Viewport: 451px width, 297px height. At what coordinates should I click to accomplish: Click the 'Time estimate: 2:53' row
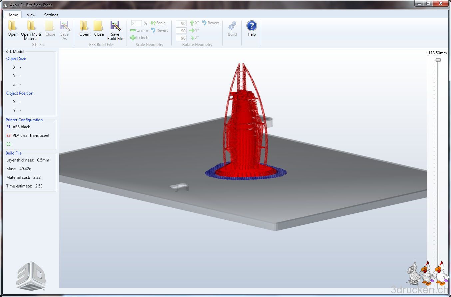click(x=24, y=186)
